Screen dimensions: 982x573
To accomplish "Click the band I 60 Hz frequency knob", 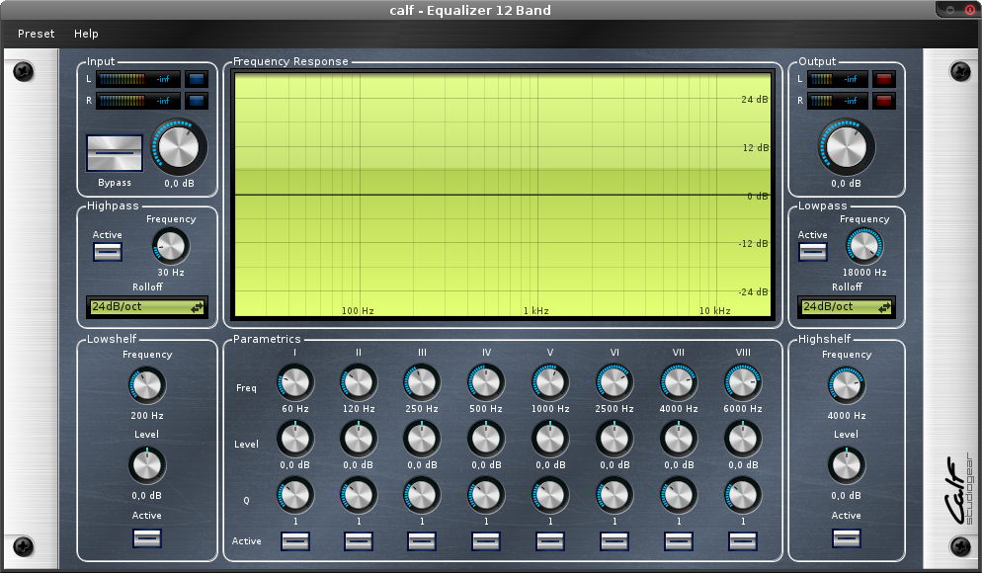I will click(294, 381).
